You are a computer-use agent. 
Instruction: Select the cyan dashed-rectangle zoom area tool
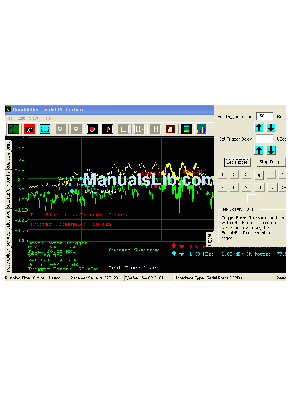[x=45, y=129]
